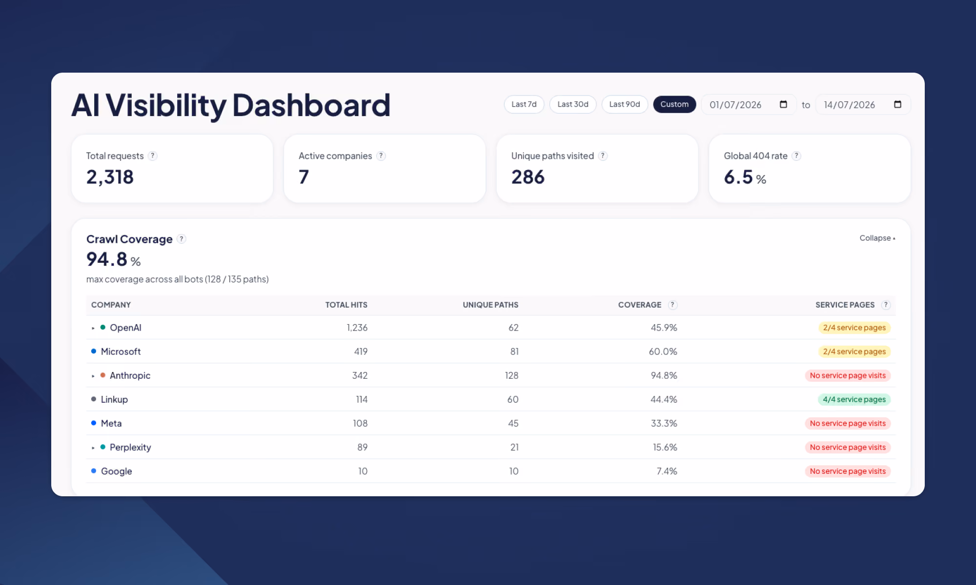Click Anthropic's No service page visits badge

(x=848, y=375)
